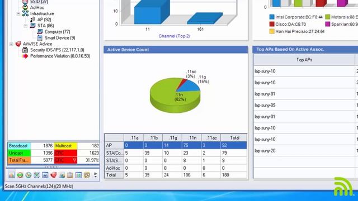Select lap-suny-20 in Top APs list
The height and width of the screenshot is (201, 358).
(304, 151)
